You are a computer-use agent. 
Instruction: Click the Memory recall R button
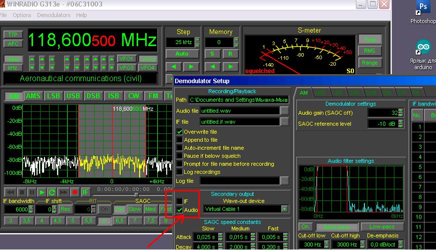tap(230, 54)
